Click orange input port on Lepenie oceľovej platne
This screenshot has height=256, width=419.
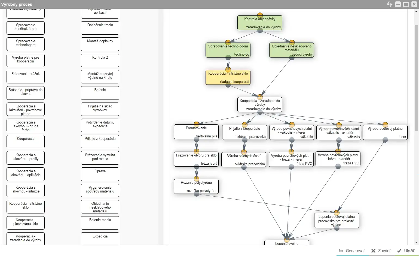(x=337, y=213)
